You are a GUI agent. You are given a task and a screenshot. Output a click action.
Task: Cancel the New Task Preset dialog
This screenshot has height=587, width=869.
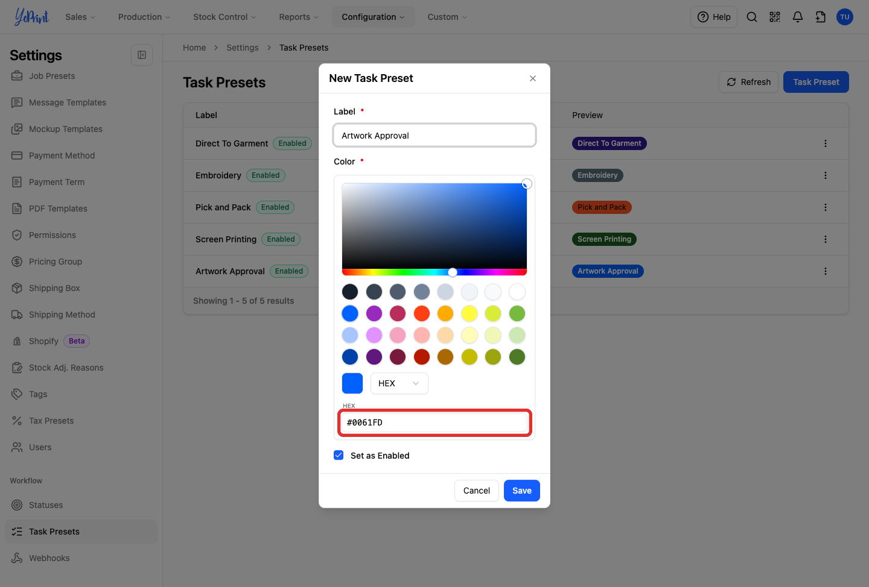point(477,491)
